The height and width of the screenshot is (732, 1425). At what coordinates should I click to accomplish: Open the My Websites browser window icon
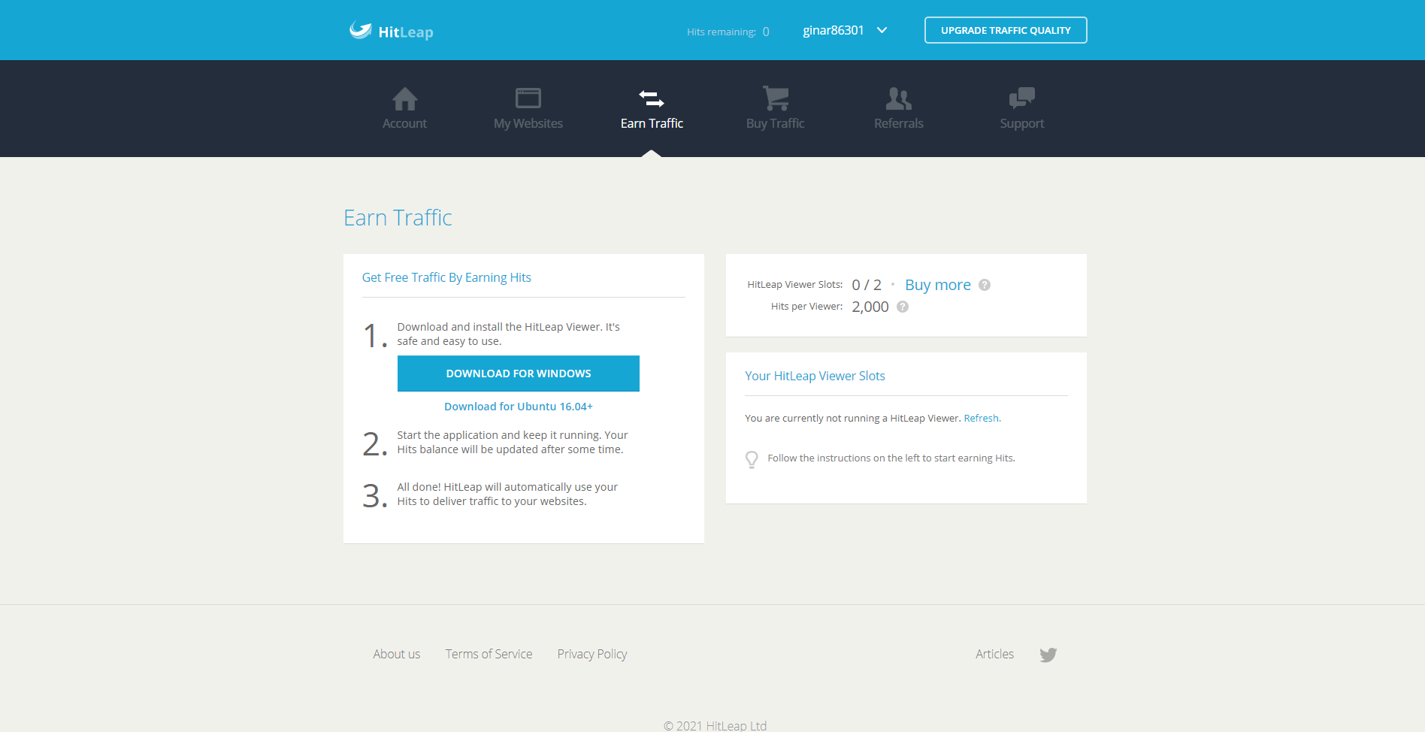point(528,98)
